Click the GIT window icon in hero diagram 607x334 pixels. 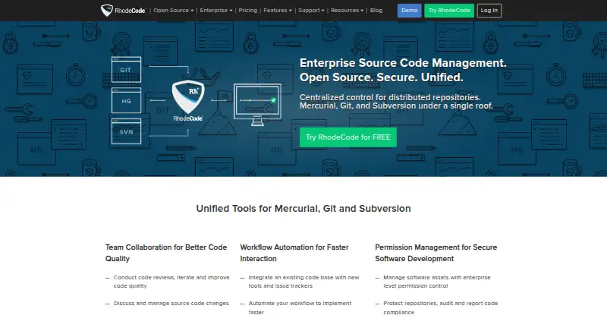[126, 69]
